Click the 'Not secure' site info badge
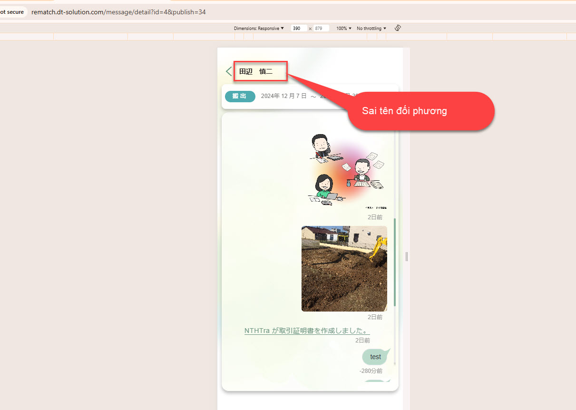576x410 pixels. [12, 12]
